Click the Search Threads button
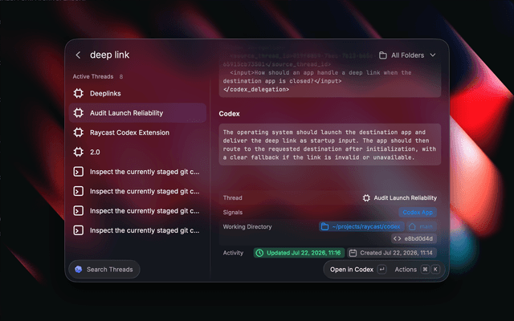Viewport: 514px width, 321px height. pyautogui.click(x=104, y=270)
